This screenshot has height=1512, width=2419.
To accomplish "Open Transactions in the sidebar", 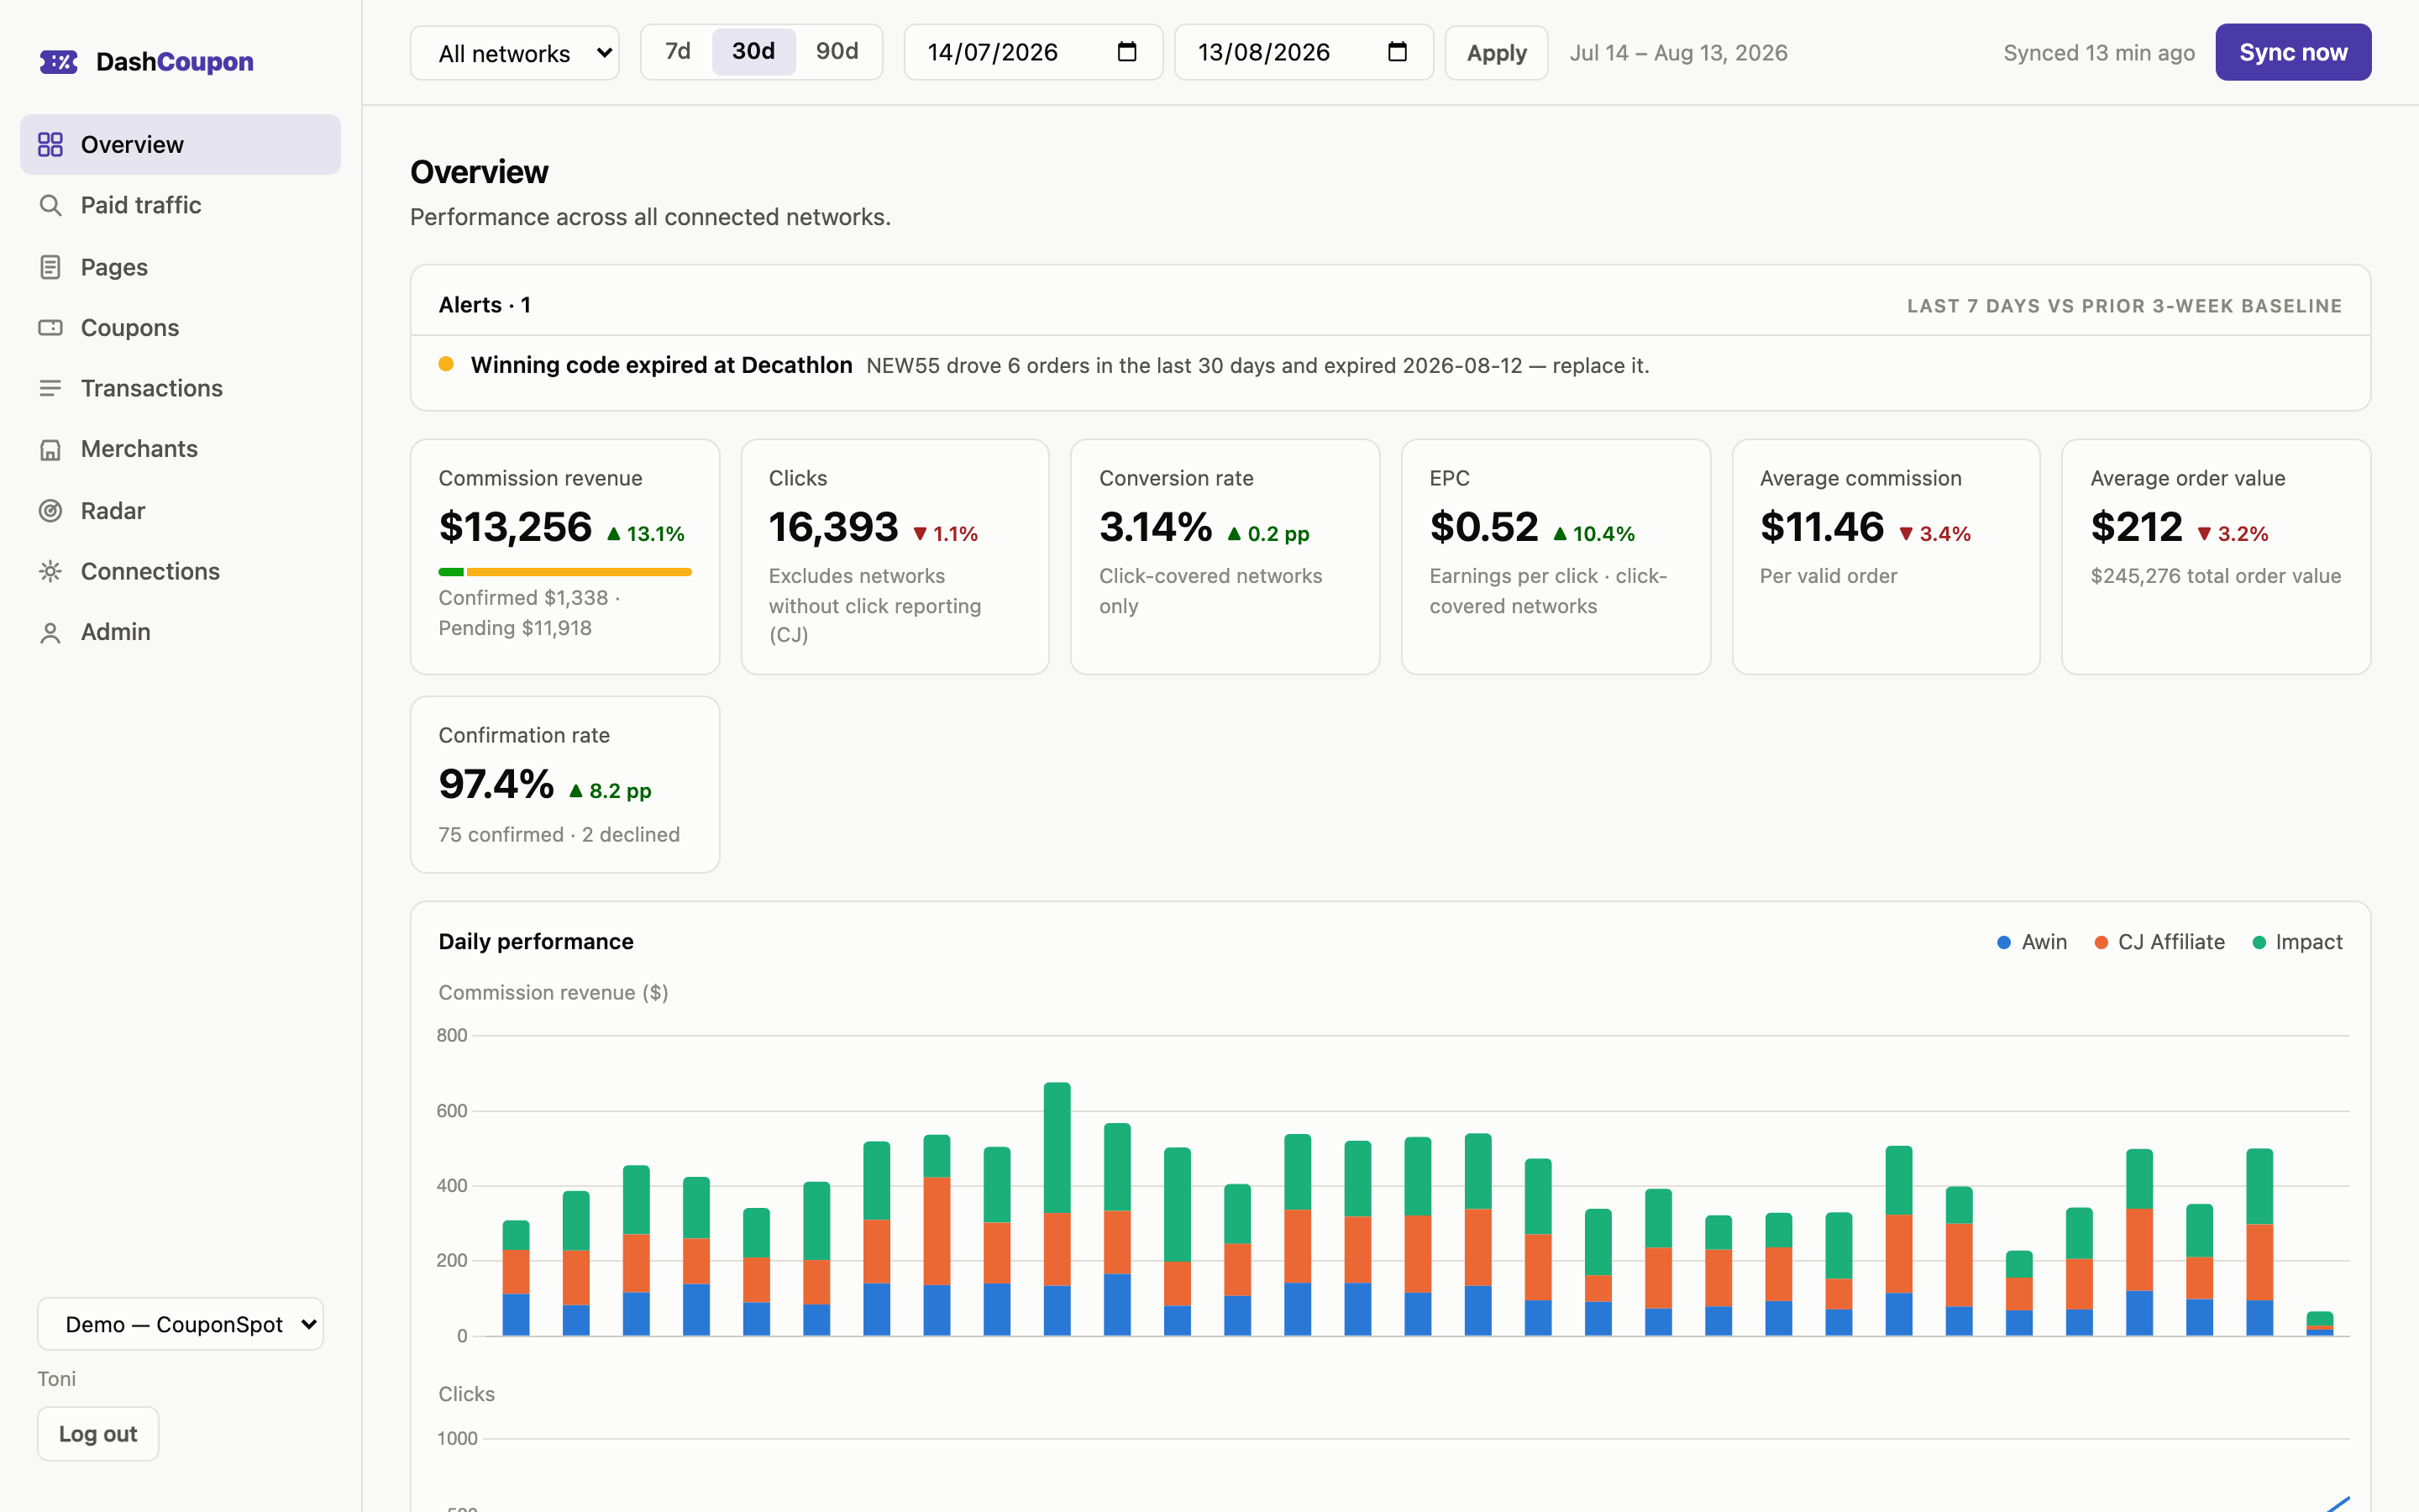I will coord(180,388).
